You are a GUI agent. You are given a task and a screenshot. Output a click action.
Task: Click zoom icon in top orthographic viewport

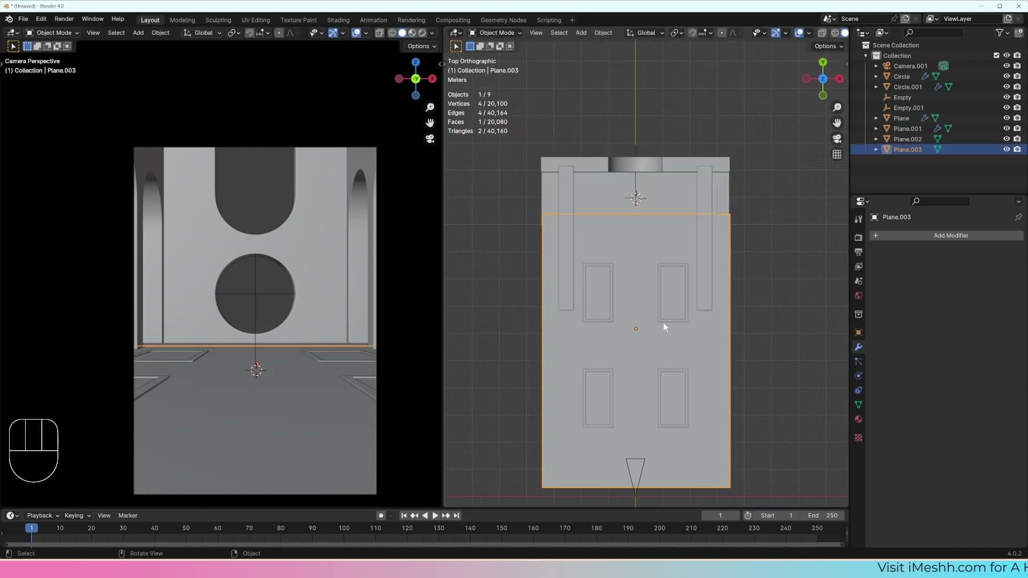coord(837,108)
